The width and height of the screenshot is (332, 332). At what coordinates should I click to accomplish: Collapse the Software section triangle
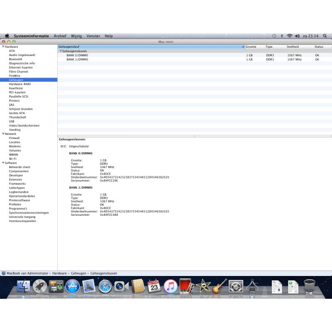point(3,163)
